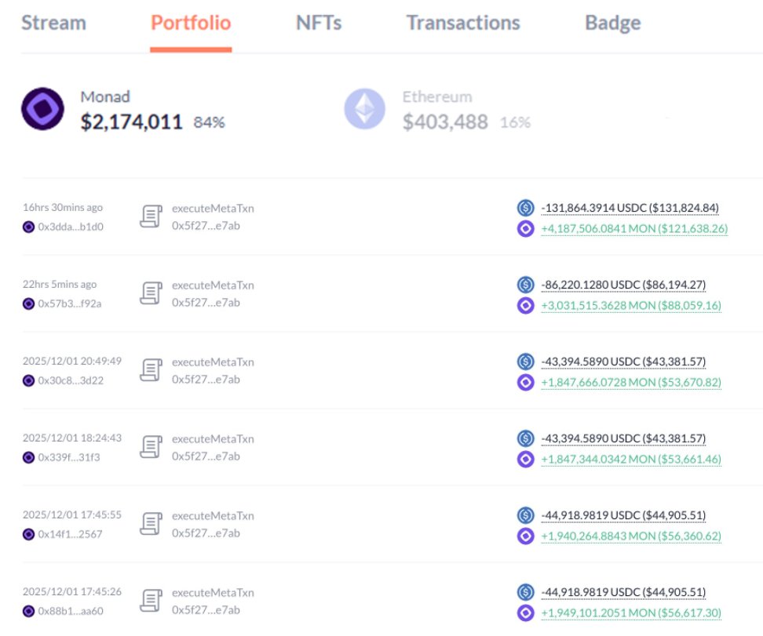Open transaction hash 0x14f1...2567

(x=70, y=534)
